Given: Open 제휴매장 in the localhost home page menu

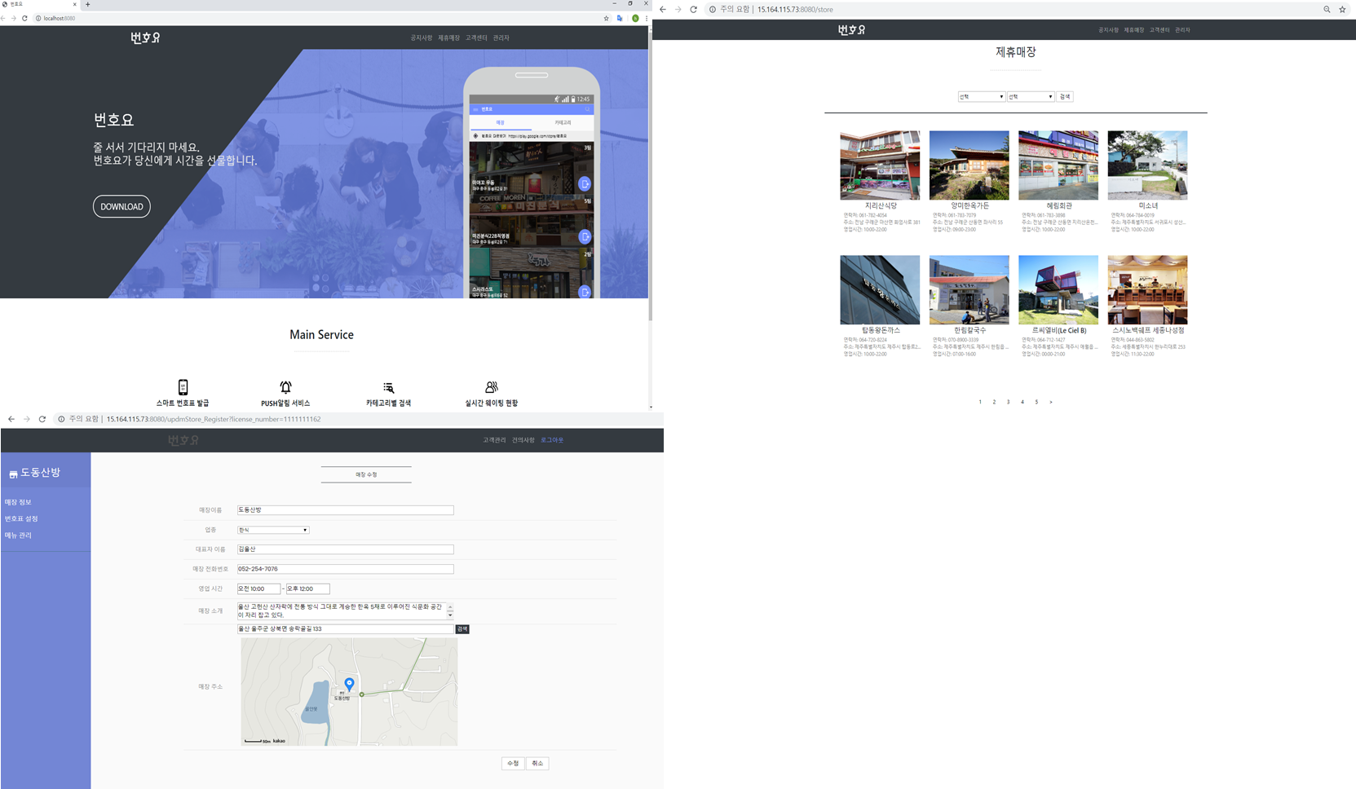Looking at the screenshot, I should [x=448, y=37].
